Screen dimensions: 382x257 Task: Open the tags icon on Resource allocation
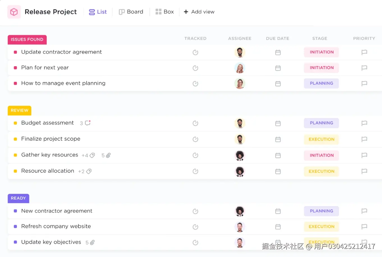tap(89, 171)
